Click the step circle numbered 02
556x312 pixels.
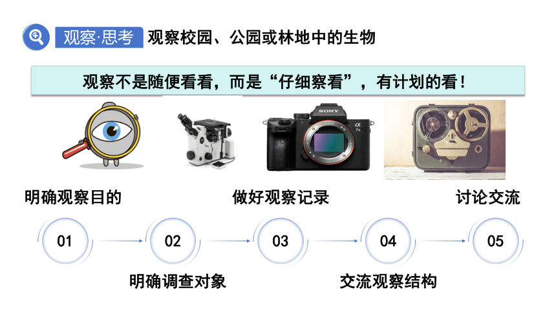[173, 241]
